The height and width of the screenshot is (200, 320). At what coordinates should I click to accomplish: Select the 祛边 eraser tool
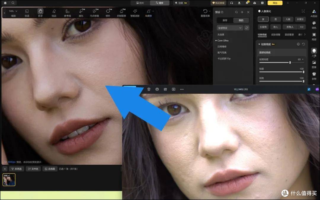54,13
